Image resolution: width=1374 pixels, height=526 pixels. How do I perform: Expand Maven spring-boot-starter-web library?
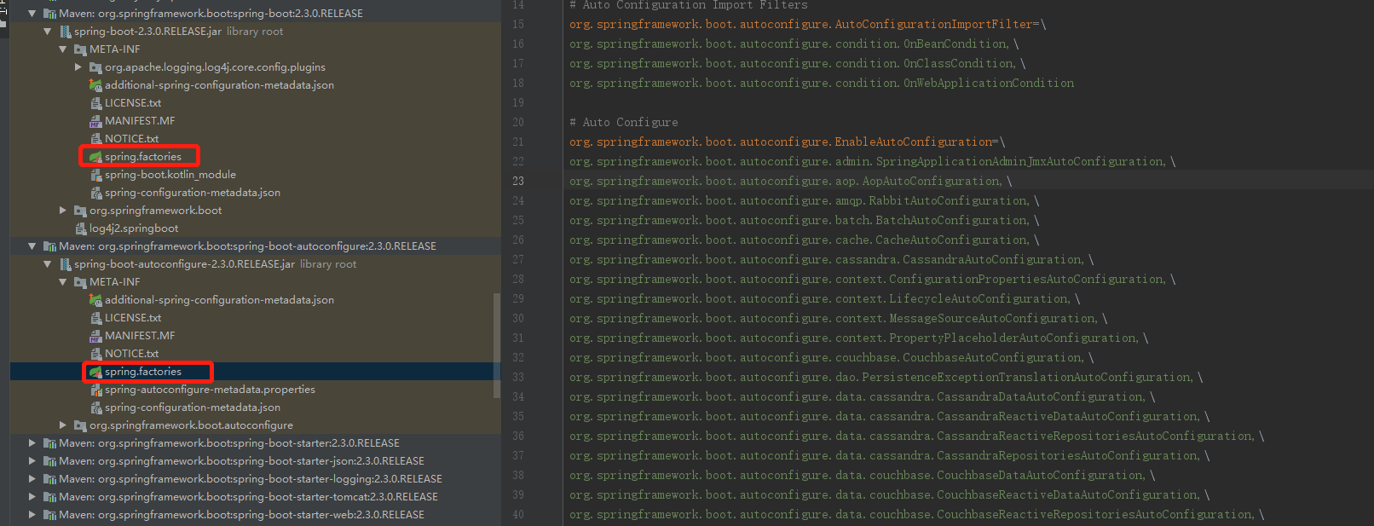(32, 515)
